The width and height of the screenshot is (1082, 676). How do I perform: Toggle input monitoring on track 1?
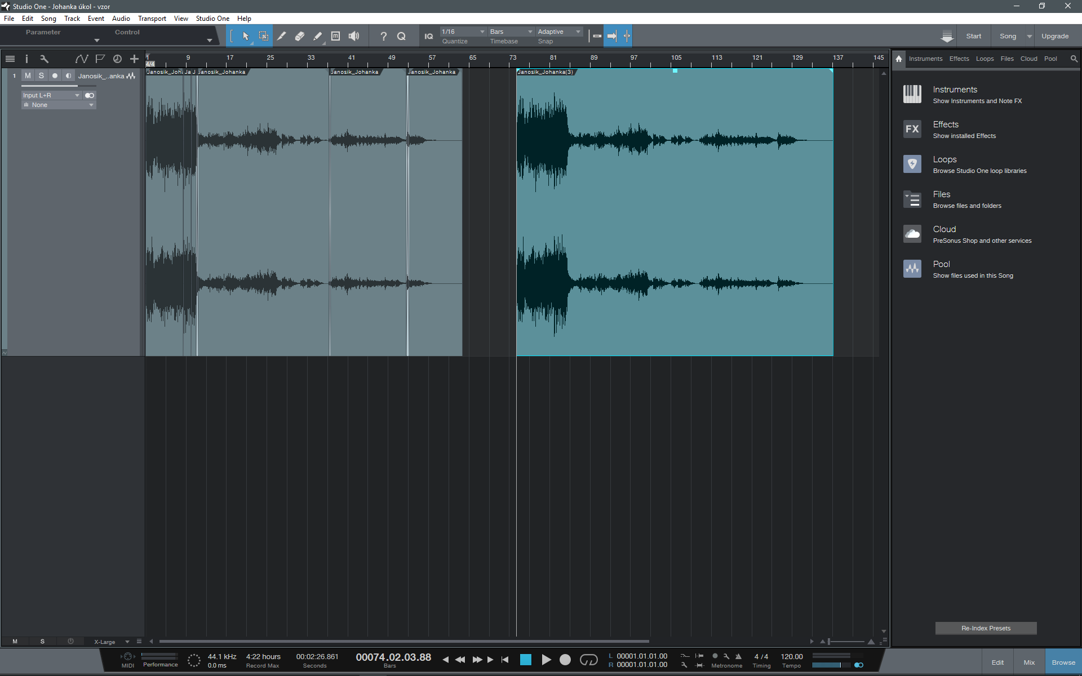pos(68,75)
